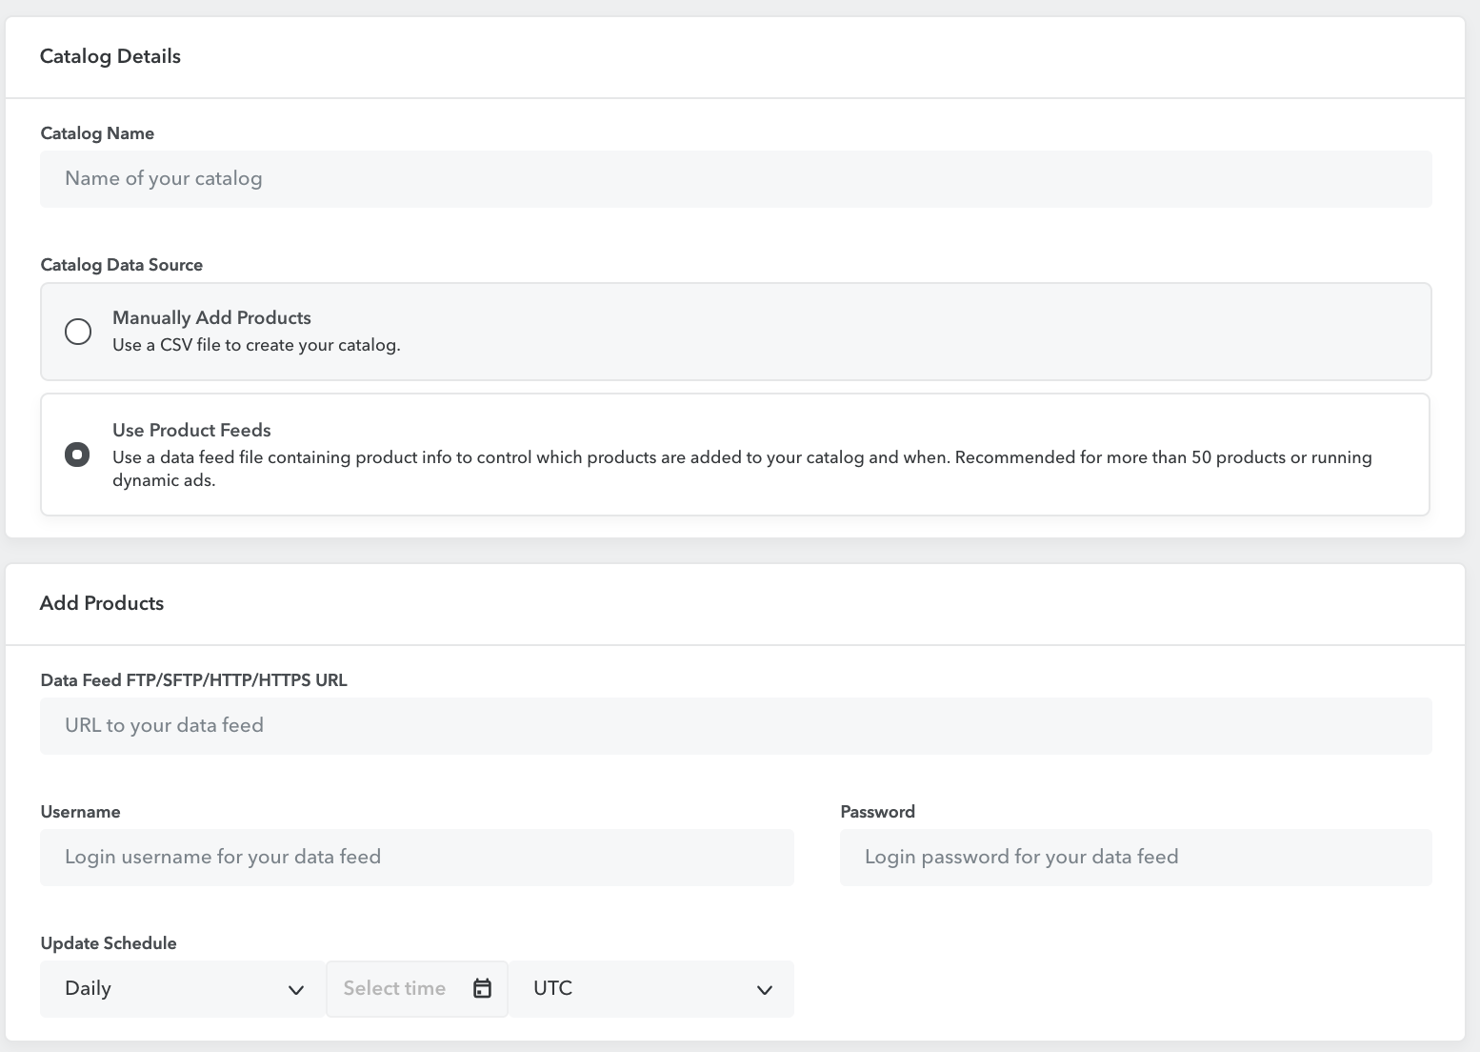Focus the Username login field
Screen dimensions: 1480x1052
[416, 858]
